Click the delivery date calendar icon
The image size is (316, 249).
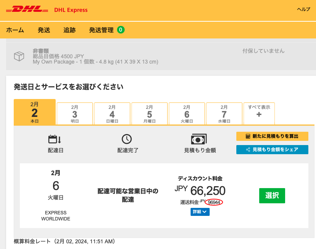tap(55, 139)
